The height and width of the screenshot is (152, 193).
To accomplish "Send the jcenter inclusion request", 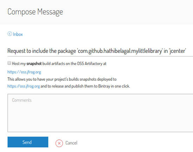I will click(x=28, y=142).
